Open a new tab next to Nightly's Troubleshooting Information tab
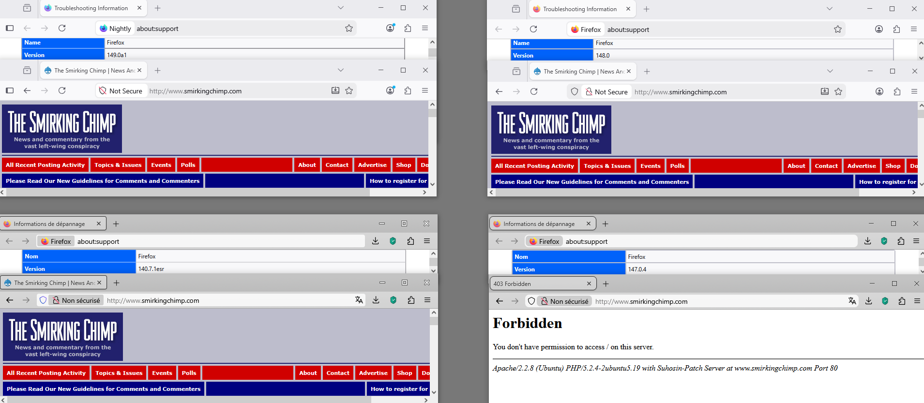Viewport: 924px width, 403px height. 158,8
